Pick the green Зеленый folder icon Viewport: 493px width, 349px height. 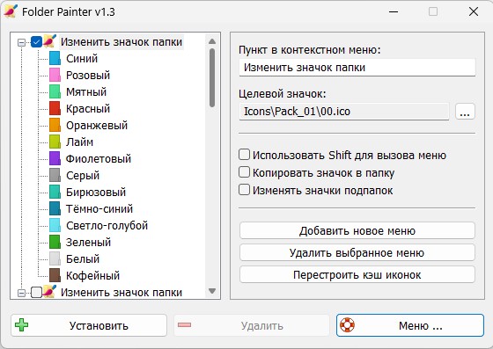[x=55, y=243]
